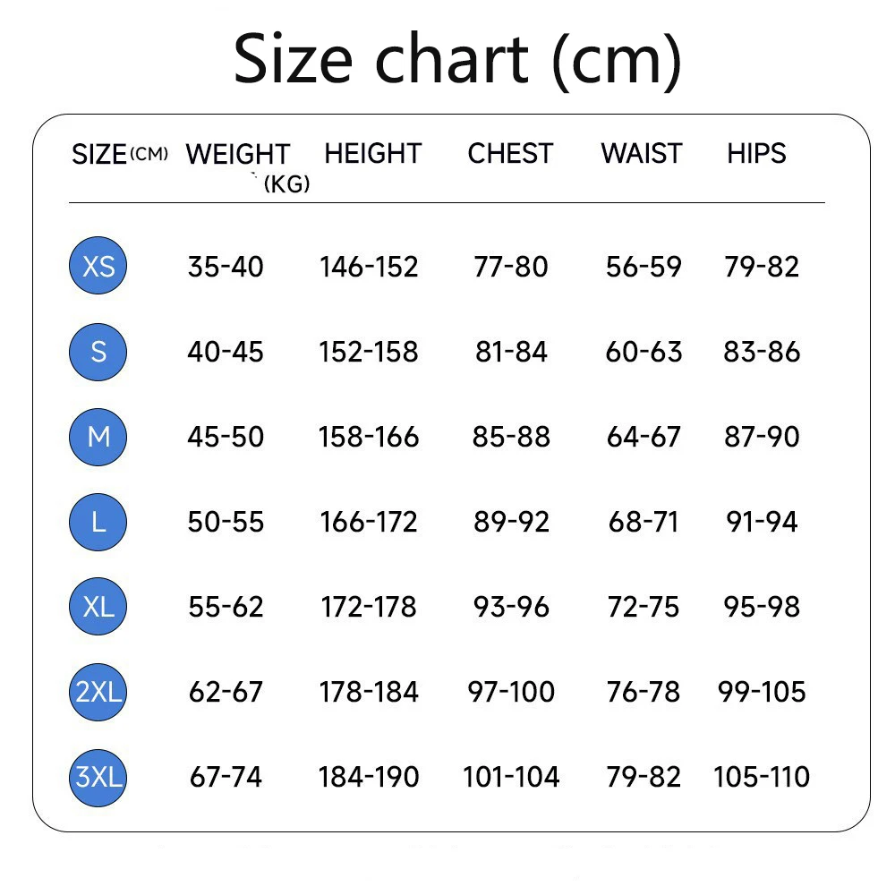Screen dimensions: 895x895
Task: Click M height value 158-166
Action: (x=369, y=437)
